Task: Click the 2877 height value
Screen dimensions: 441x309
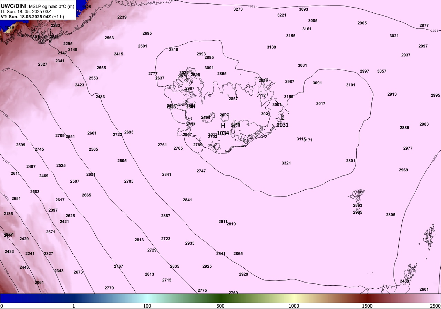Action: 424,25
